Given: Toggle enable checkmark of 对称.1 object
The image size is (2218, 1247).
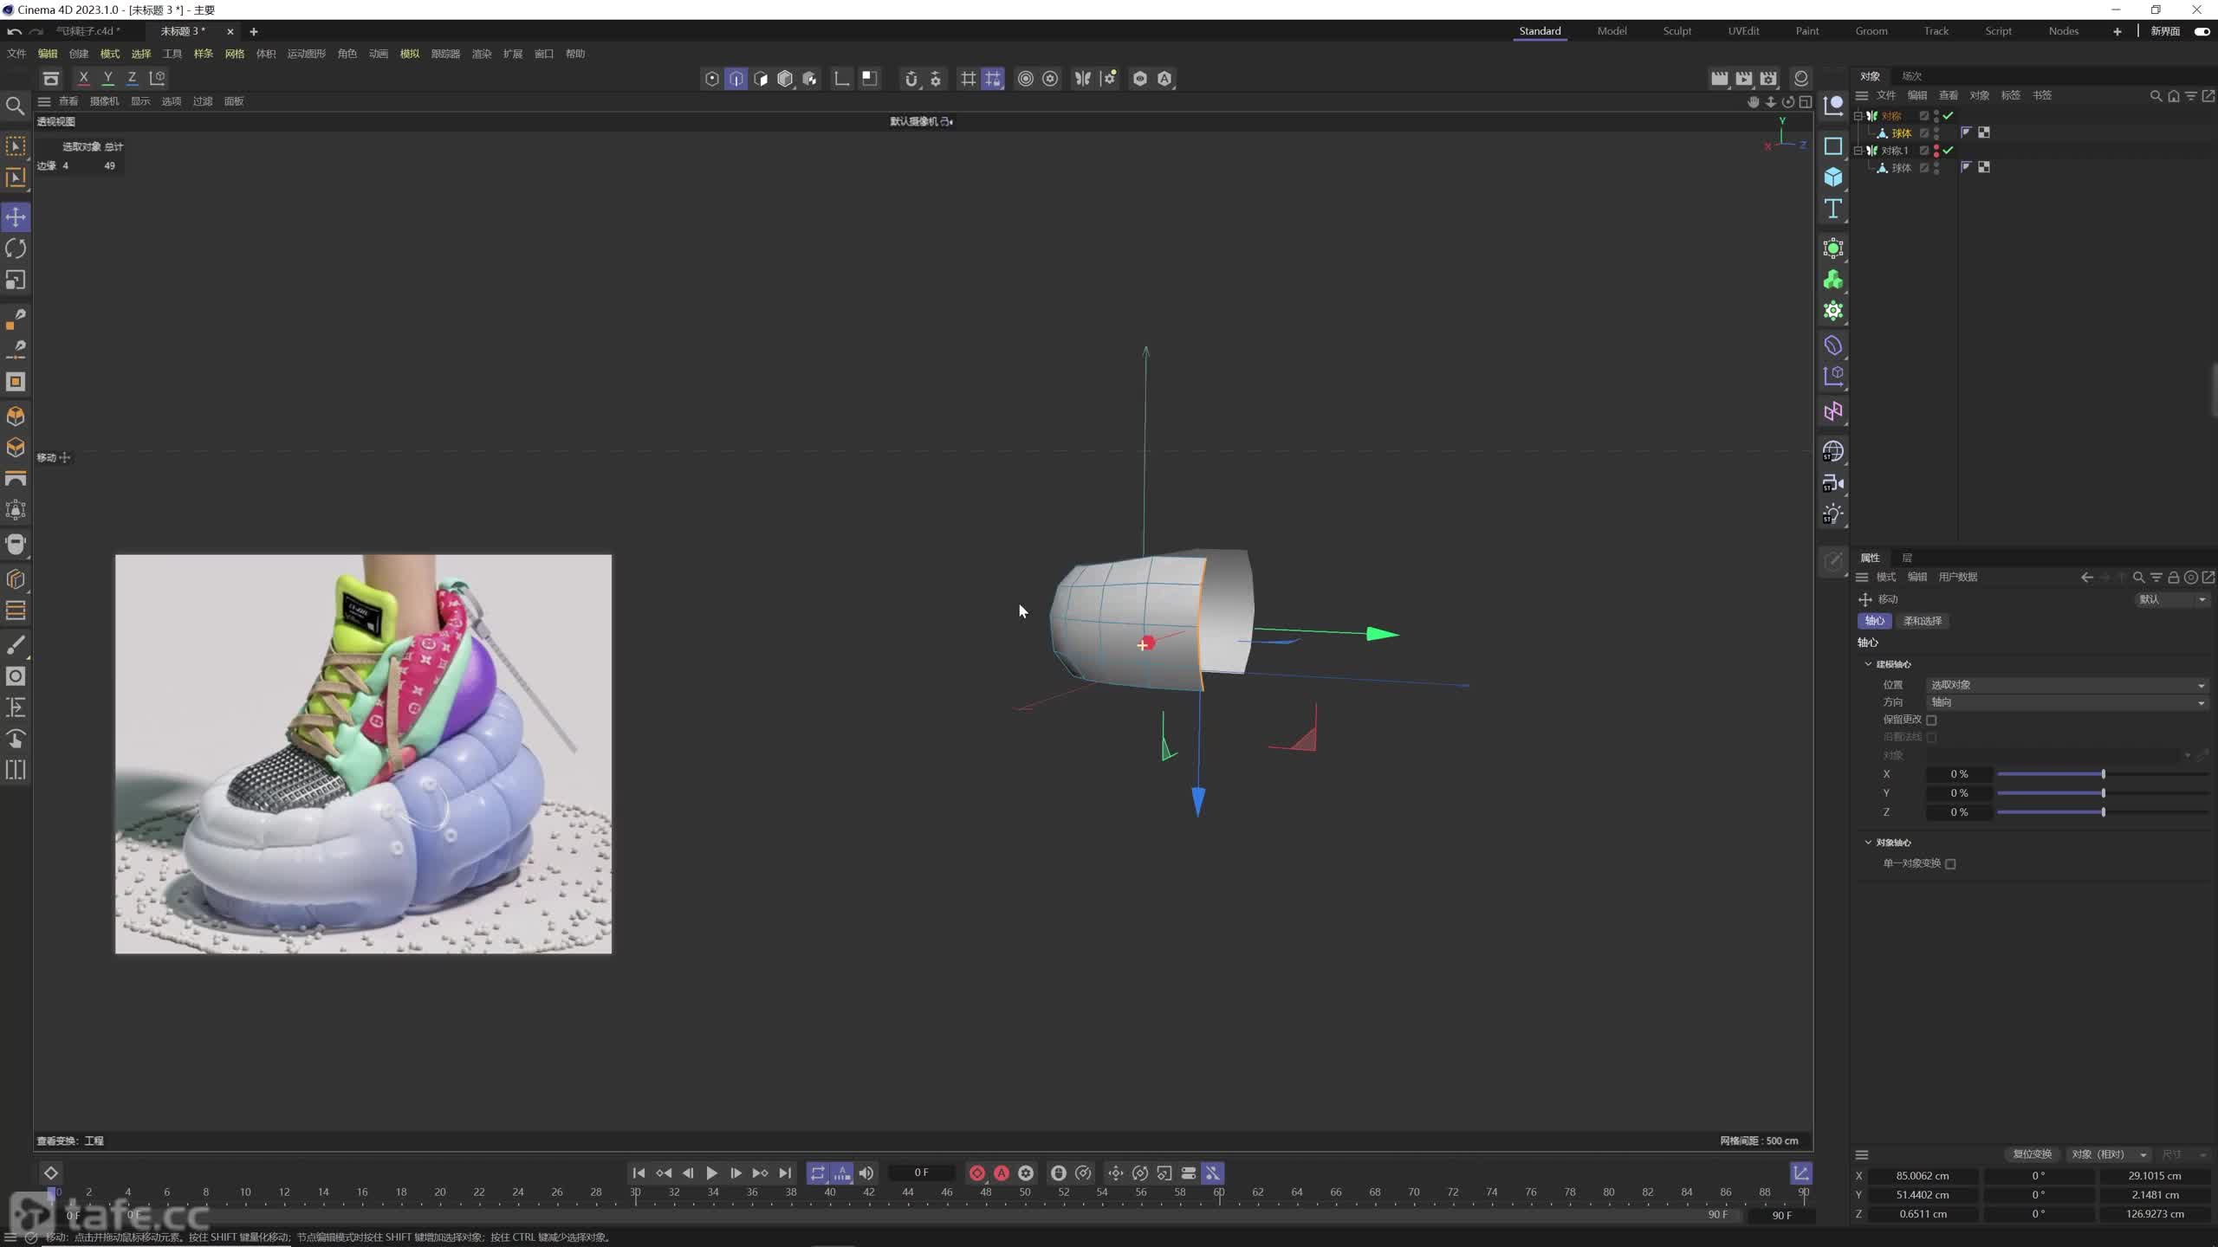Looking at the screenshot, I should pyautogui.click(x=1948, y=151).
